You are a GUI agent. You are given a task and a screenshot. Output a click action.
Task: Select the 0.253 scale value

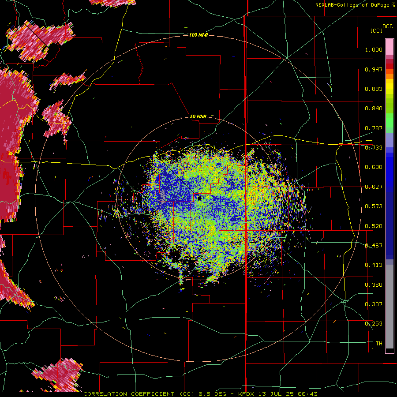374,324
